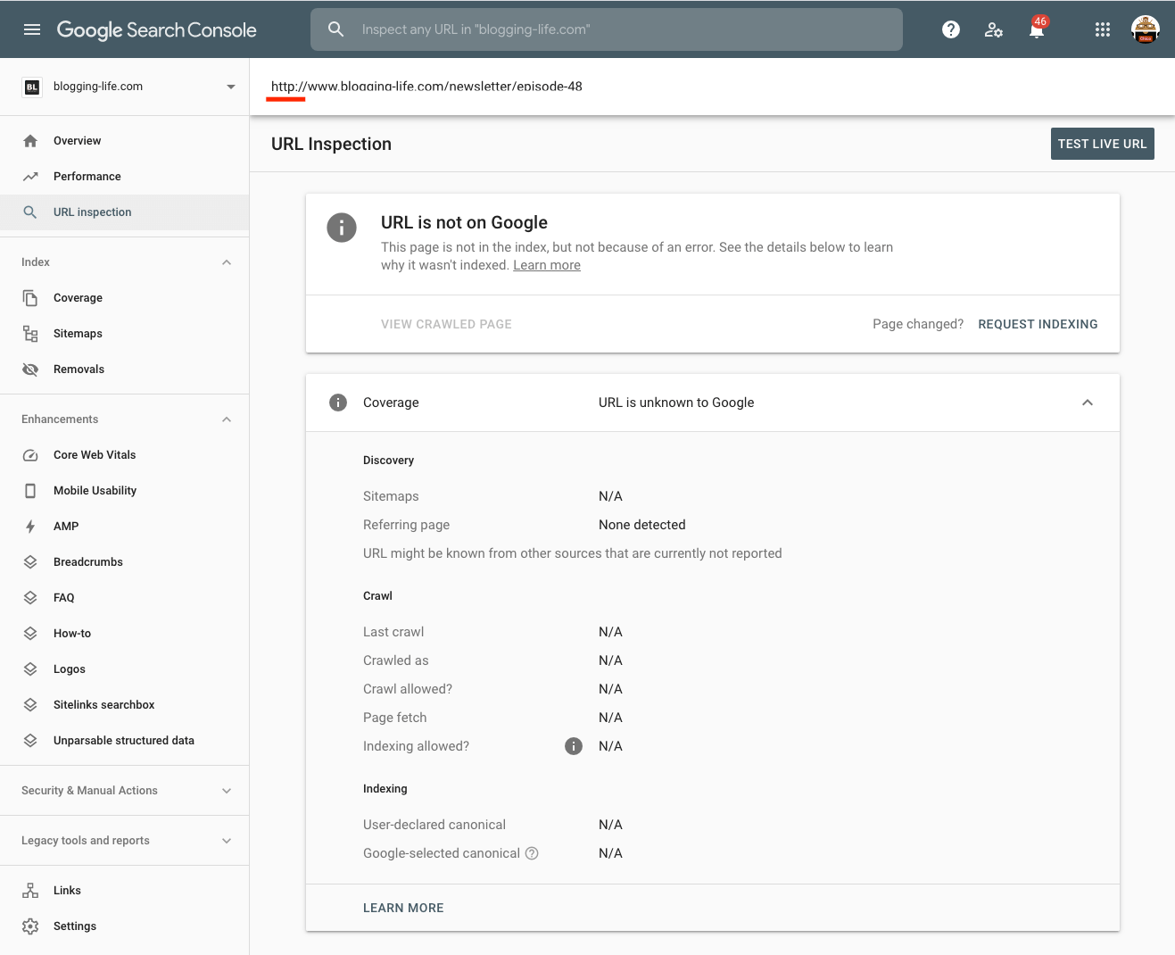Switch to the Performance report

click(87, 176)
